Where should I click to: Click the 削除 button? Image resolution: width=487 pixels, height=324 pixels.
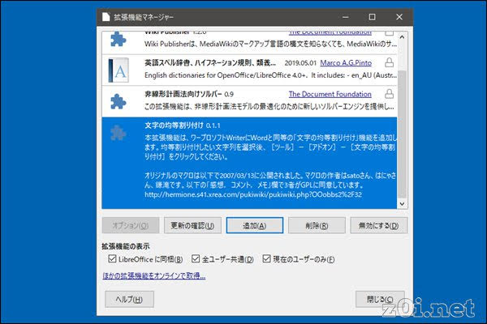click(x=317, y=225)
